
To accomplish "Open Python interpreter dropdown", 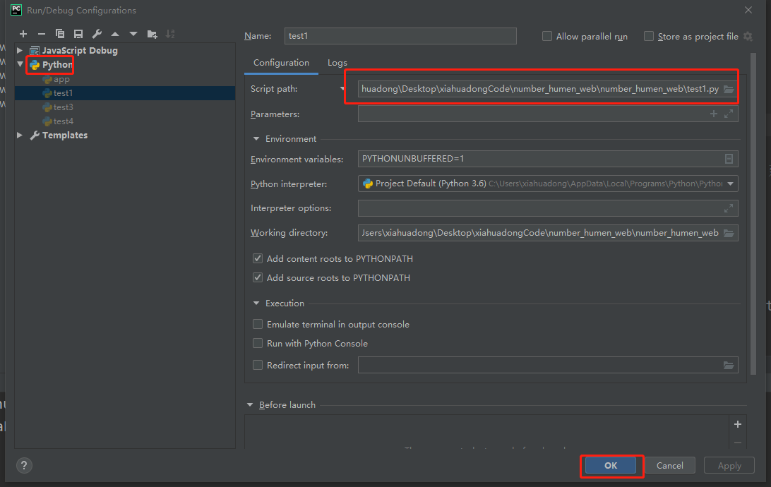I will (731, 184).
